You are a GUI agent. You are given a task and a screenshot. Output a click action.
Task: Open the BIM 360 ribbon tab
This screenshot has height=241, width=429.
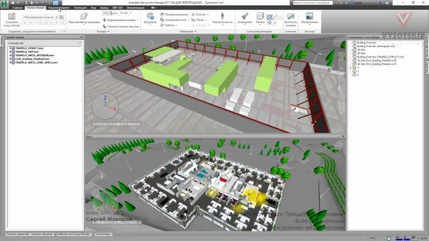click(x=118, y=7)
